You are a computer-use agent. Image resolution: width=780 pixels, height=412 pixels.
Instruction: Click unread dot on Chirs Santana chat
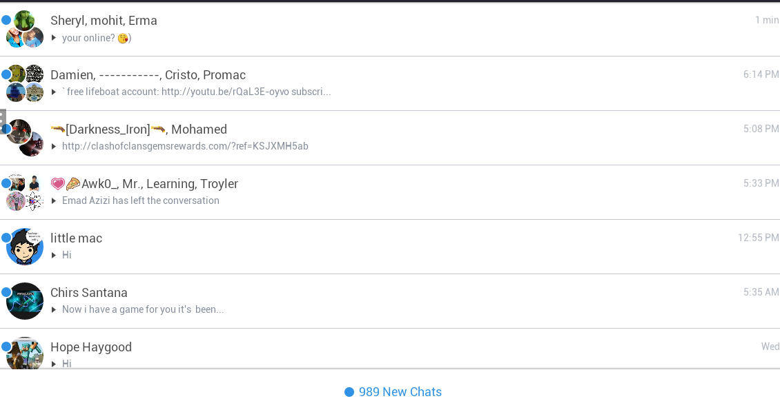coord(6,292)
